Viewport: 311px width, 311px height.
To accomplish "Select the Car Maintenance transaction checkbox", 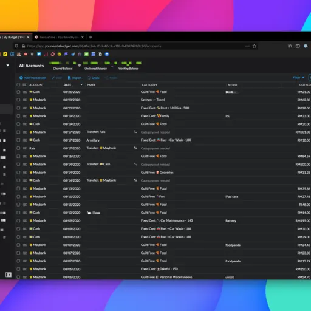I will (18, 220).
